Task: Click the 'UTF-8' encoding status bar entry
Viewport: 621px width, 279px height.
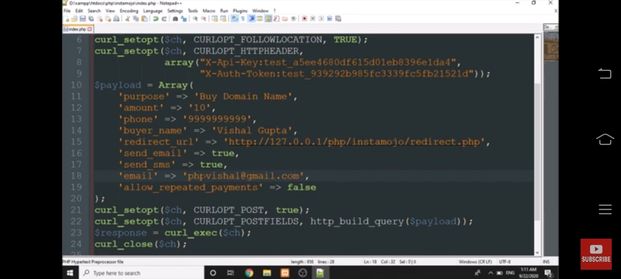Action: pyautogui.click(x=505, y=262)
